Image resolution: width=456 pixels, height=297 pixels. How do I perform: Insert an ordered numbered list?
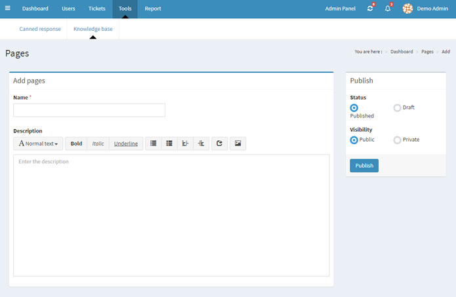coord(169,144)
